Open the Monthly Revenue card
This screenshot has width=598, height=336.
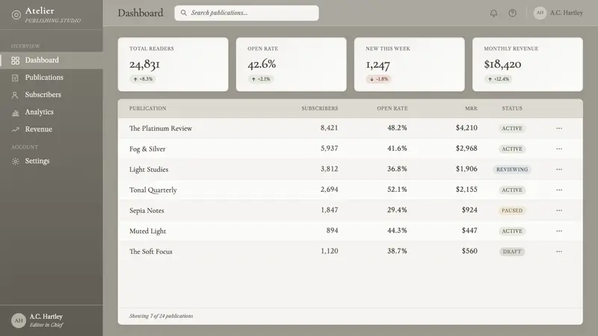[528, 64]
